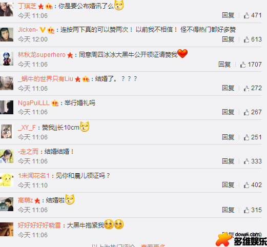Click membership crown badge next to NgaPuiLLL
The image size is (267, 247).
click(x=55, y=103)
